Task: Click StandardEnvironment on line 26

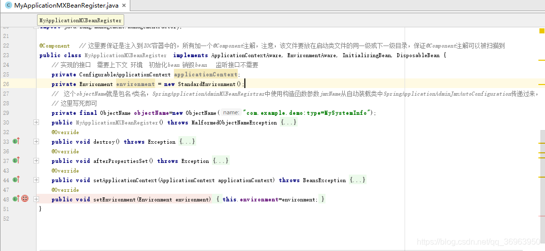Action: click(x=207, y=84)
